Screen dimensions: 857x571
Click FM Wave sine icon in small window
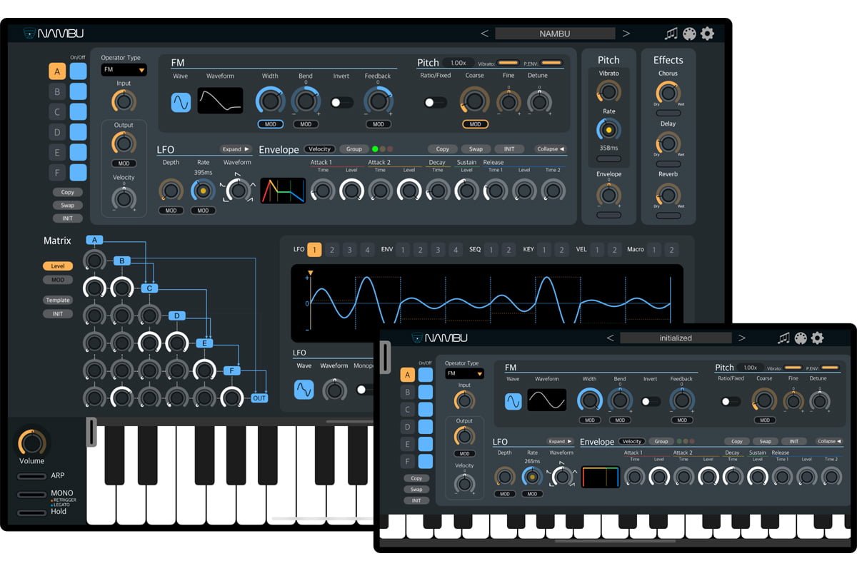click(513, 401)
